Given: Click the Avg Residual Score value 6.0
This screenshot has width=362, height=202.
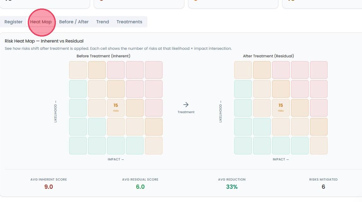Looking at the screenshot, I should (140, 187).
